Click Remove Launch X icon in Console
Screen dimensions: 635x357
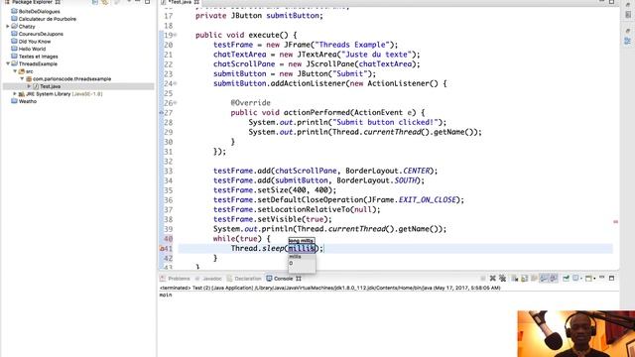pyautogui.click(x=492, y=279)
